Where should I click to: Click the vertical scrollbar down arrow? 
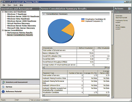[x=112, y=97]
